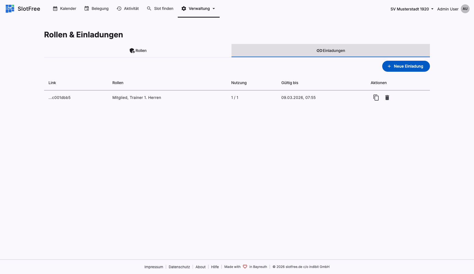Create a Neue Einladung

[x=406, y=66]
